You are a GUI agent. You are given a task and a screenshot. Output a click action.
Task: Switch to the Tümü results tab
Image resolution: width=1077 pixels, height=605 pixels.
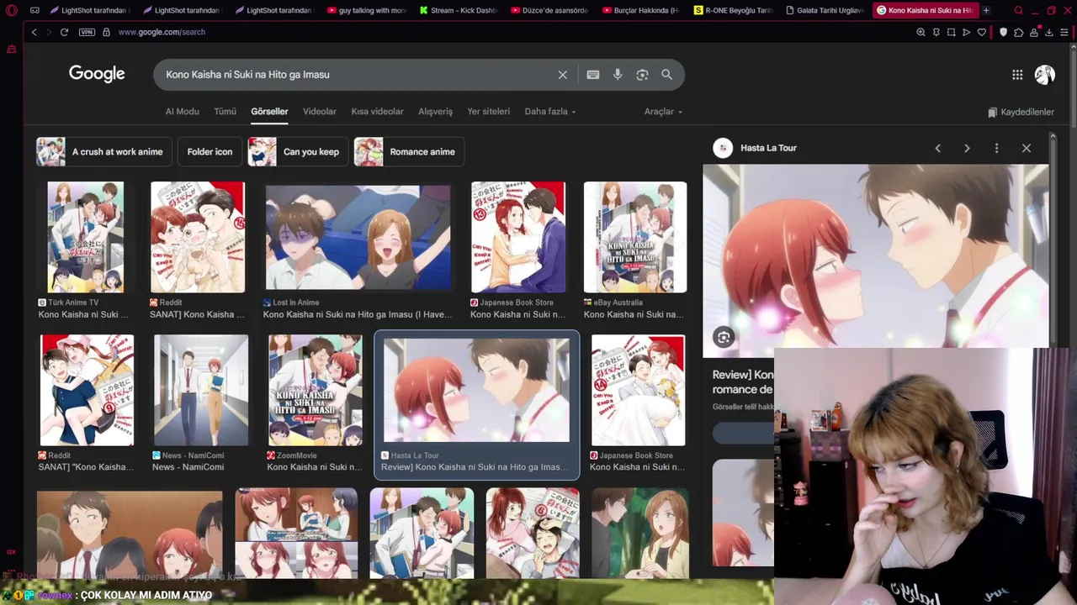click(225, 111)
